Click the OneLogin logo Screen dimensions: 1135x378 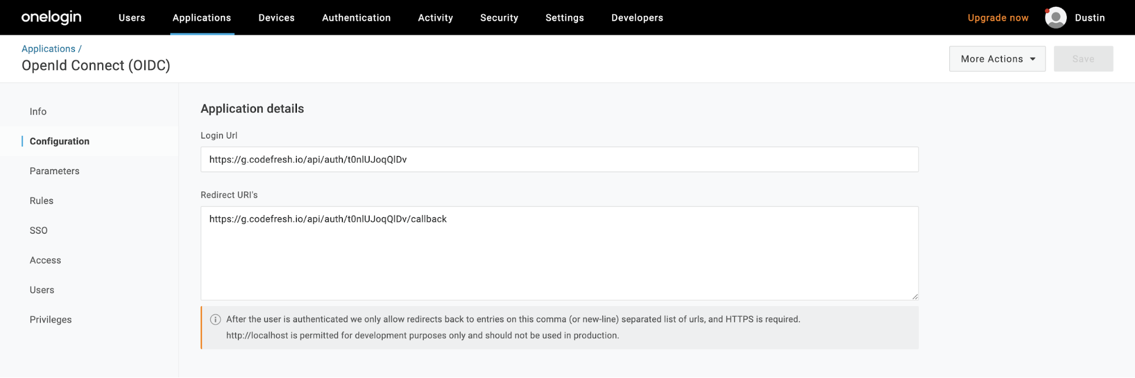pos(51,18)
